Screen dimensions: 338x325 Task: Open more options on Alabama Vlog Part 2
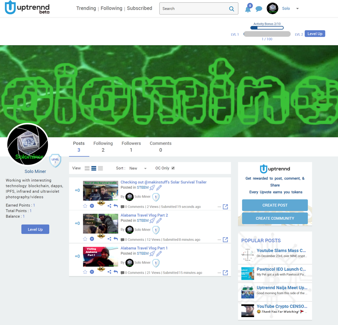tap(219, 240)
